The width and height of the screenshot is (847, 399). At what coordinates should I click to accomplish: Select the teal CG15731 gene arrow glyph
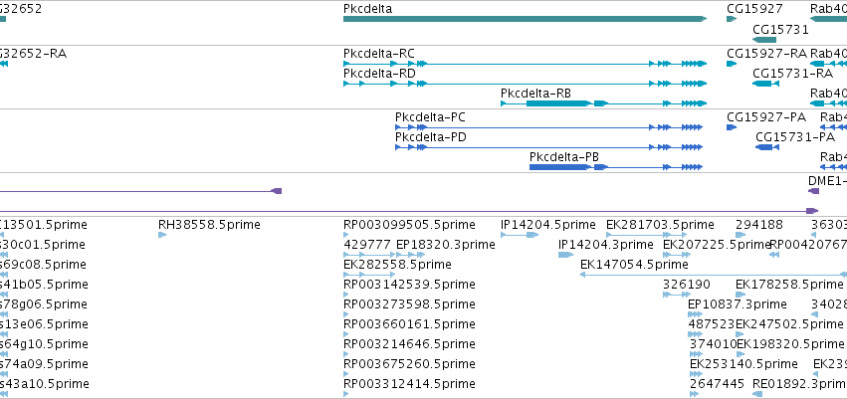(x=764, y=40)
